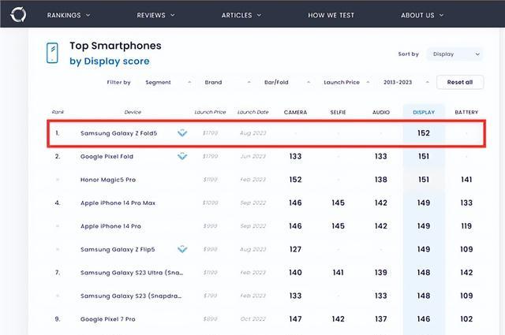Screen dimensions: 505x335
Task: Click Battery score 102 for Google Pixel 7 Pro
Action: tap(466, 319)
